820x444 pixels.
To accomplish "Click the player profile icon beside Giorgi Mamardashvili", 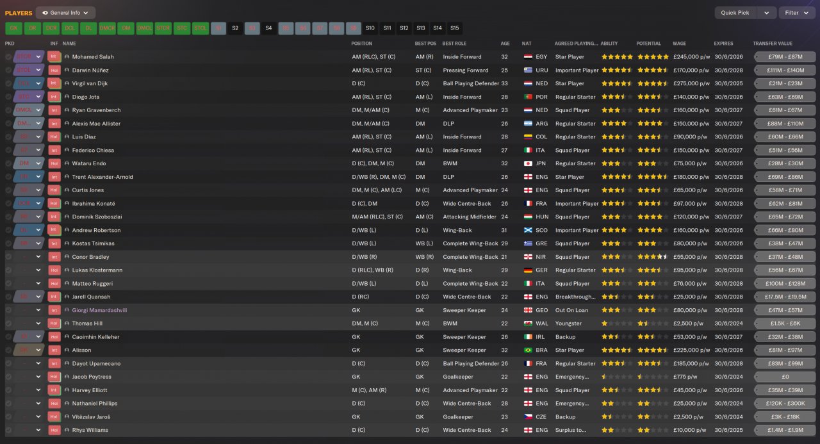I will 67,310.
